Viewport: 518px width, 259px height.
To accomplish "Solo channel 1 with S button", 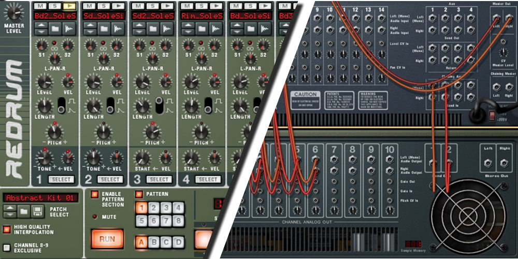I will click(x=54, y=6).
